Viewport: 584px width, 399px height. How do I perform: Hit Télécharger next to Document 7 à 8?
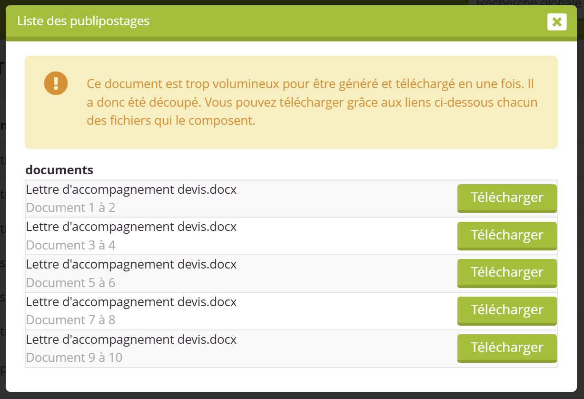click(x=507, y=310)
